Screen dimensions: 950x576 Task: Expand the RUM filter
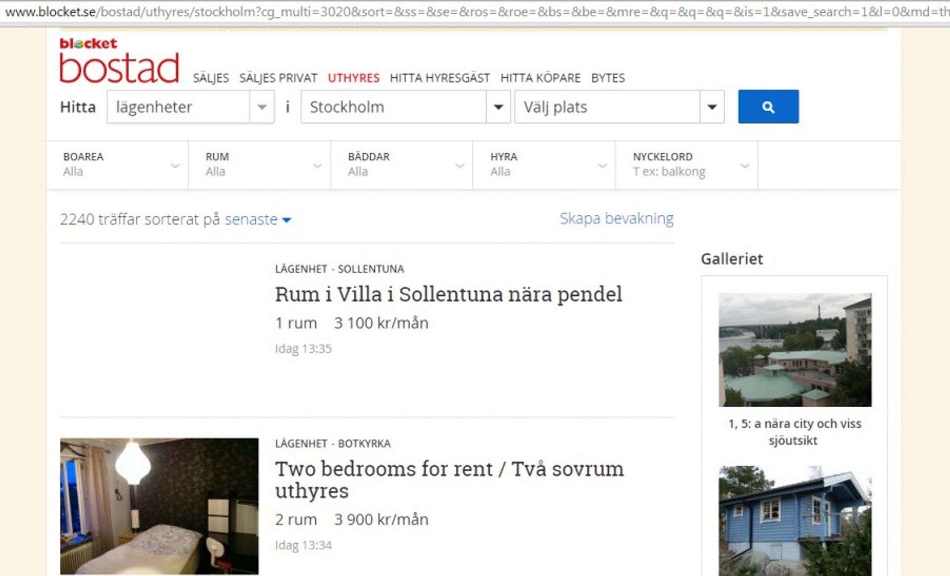(x=260, y=165)
